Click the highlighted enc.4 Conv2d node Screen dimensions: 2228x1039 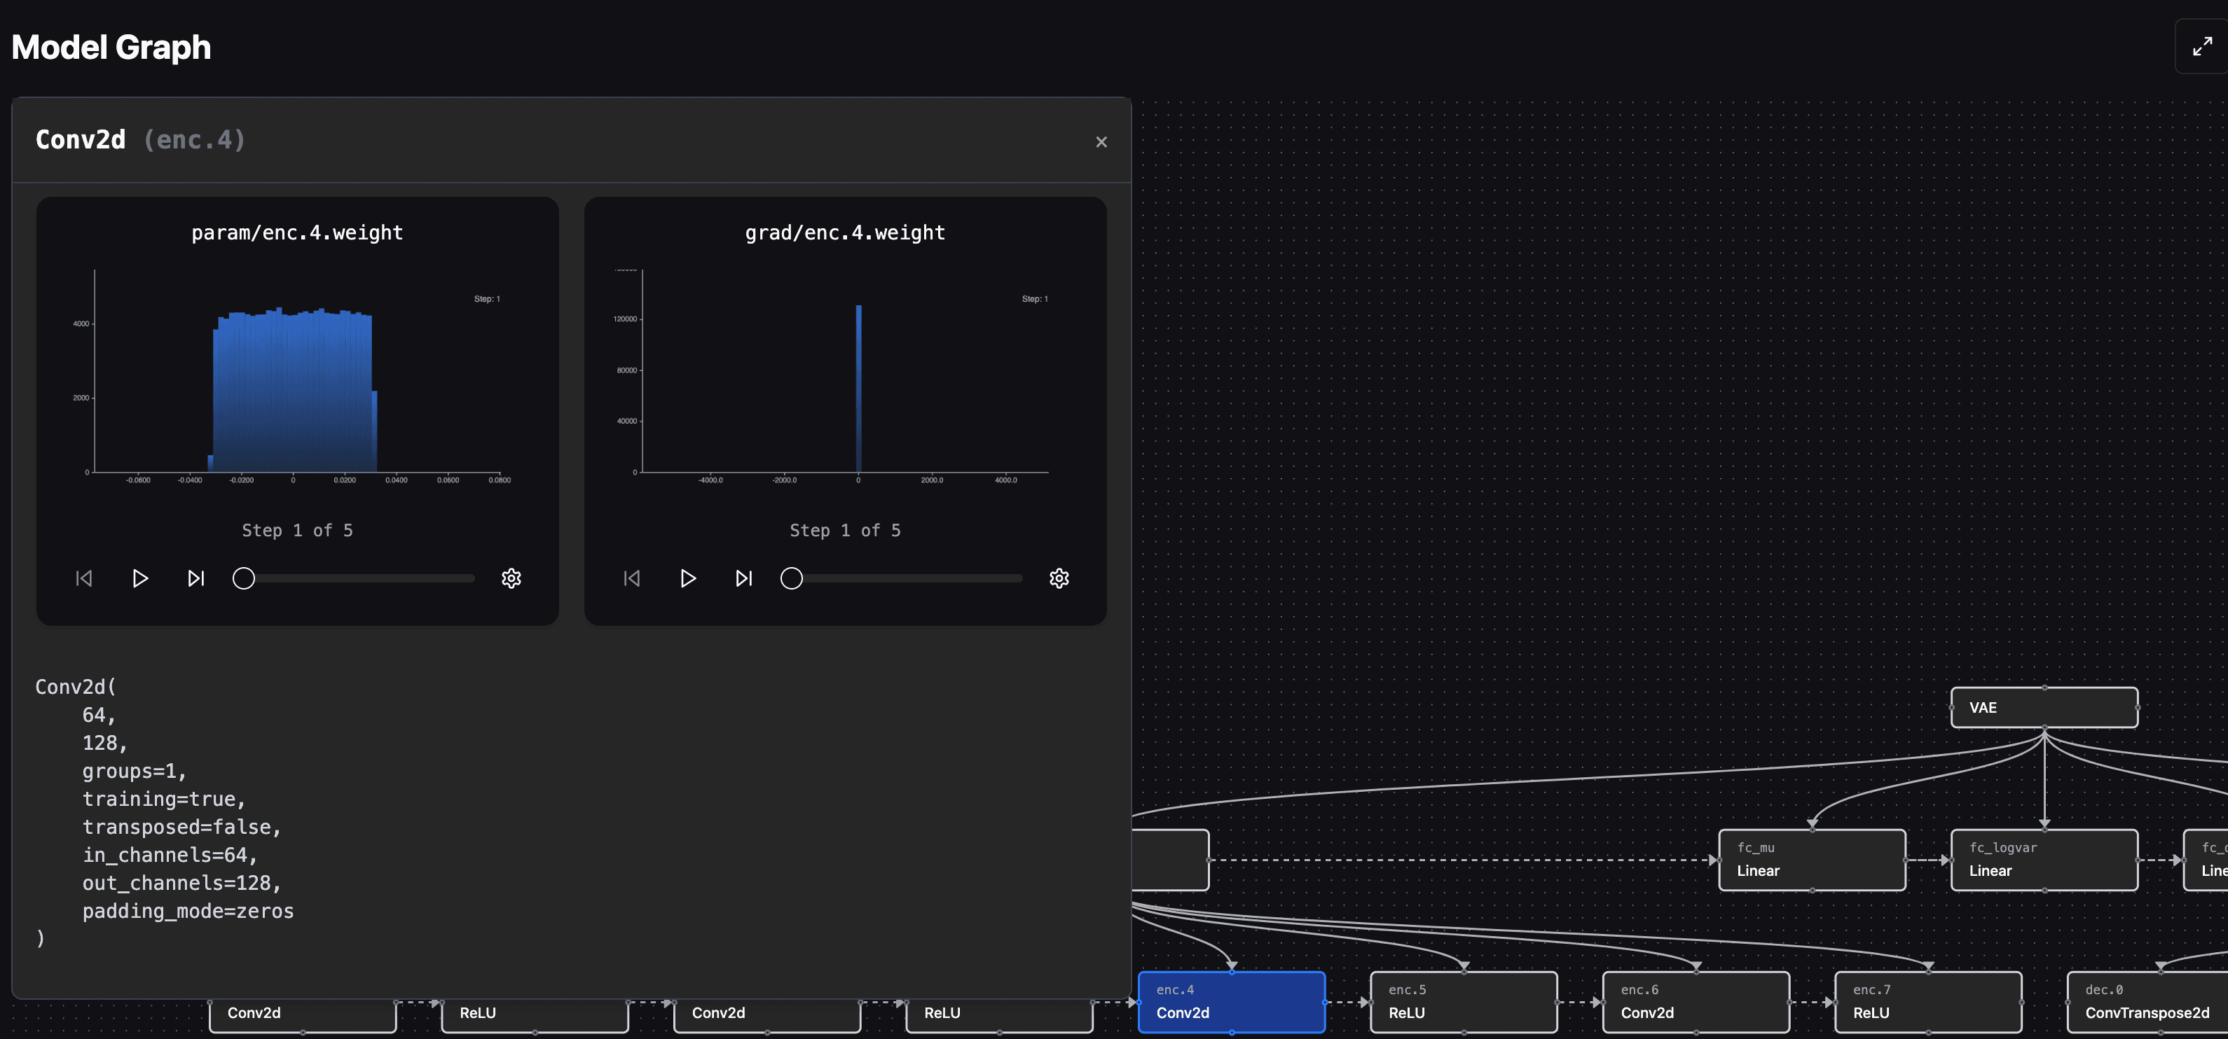coord(1231,1001)
